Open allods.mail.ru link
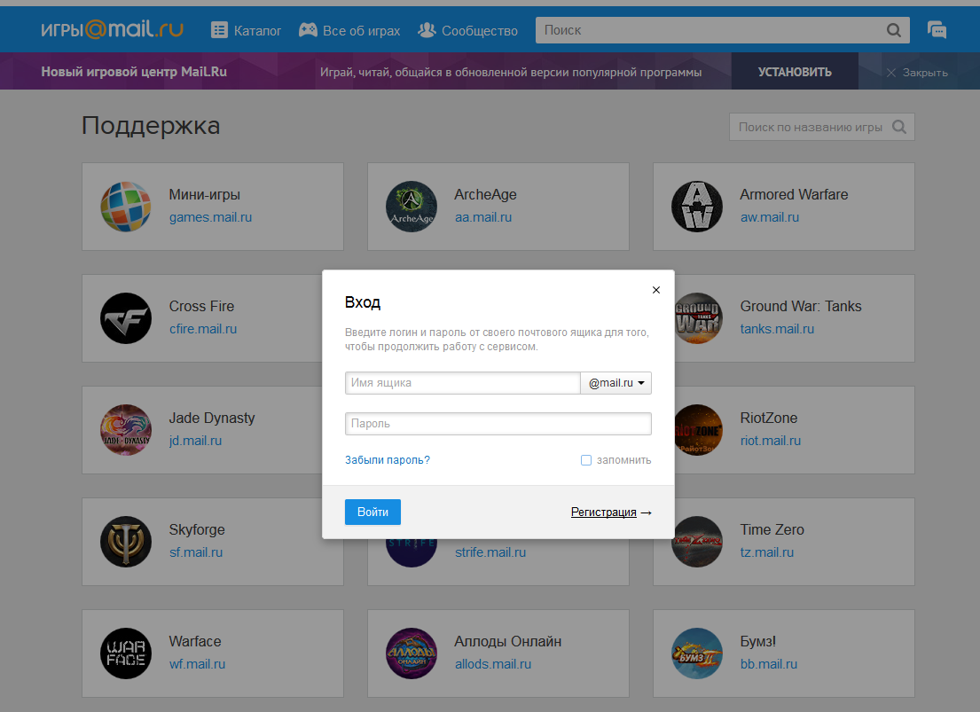Viewport: 980px width, 712px height. coord(493,664)
